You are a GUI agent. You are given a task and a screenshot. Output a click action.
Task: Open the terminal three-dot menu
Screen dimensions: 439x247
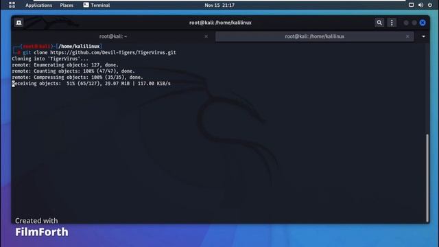pyautogui.click(x=392, y=23)
